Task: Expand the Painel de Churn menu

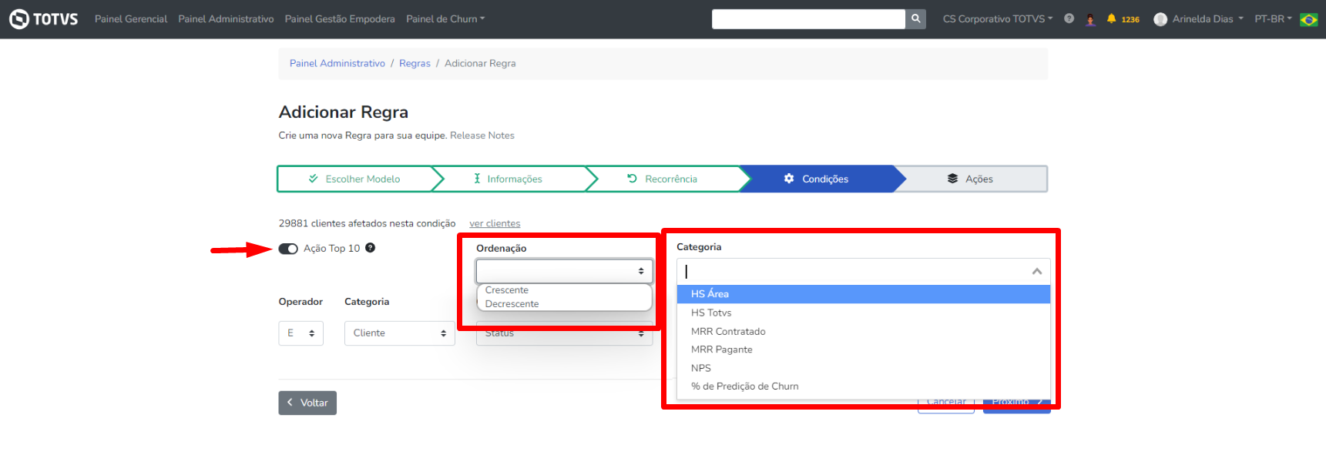Action: tap(445, 19)
